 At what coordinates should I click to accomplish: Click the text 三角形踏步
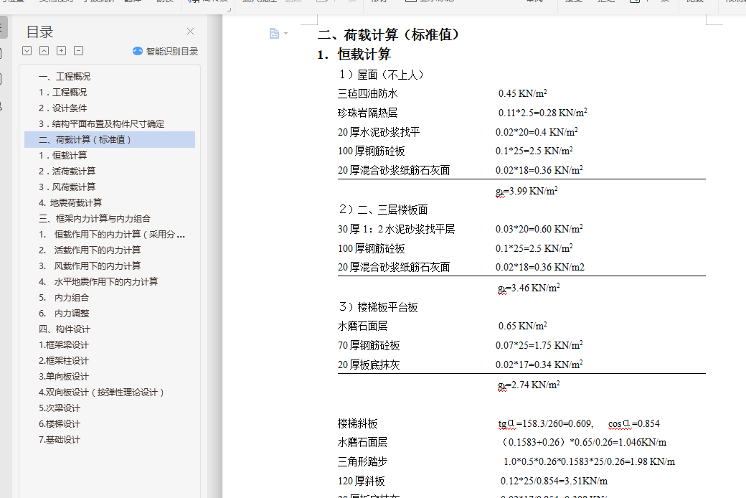click(362, 461)
